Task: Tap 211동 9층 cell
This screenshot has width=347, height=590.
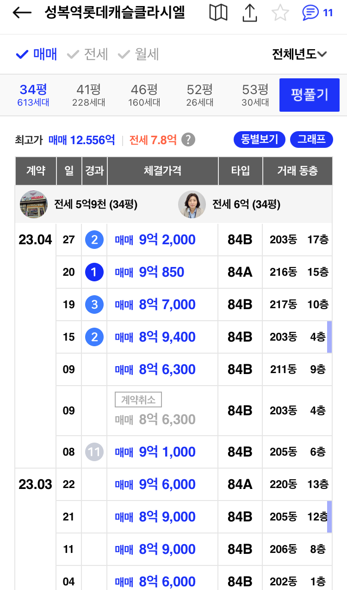Action: click(298, 369)
